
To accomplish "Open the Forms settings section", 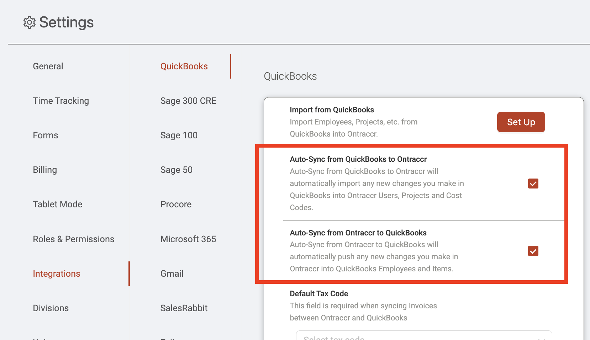I will [x=46, y=135].
